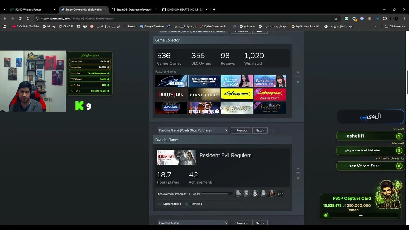
Task: Click the Game Collector showcase reorder handle
Action: (x=298, y=77)
